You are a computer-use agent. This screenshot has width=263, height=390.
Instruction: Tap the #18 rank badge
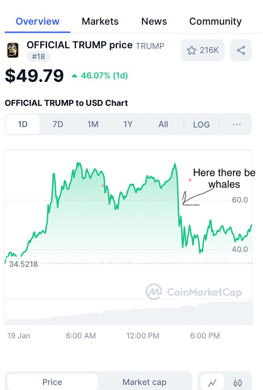[39, 57]
